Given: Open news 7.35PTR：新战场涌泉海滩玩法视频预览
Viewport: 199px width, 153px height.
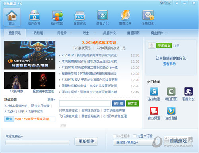Looking at the screenshot, I should pyautogui.click(x=89, y=55).
